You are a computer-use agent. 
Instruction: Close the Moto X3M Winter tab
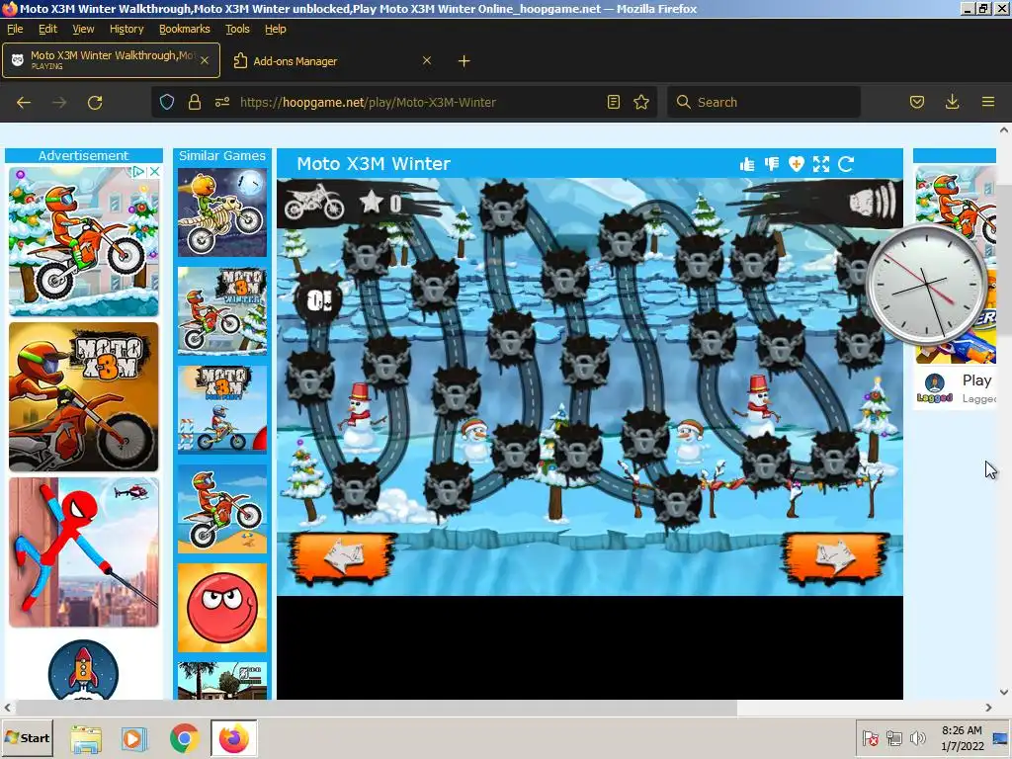tap(205, 60)
